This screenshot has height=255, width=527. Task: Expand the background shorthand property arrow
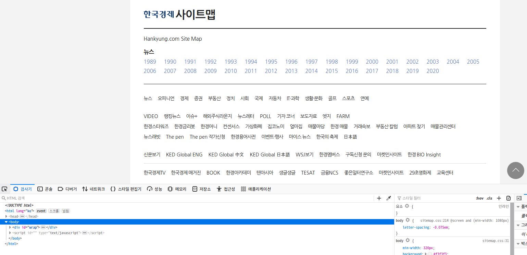[x=426, y=254]
